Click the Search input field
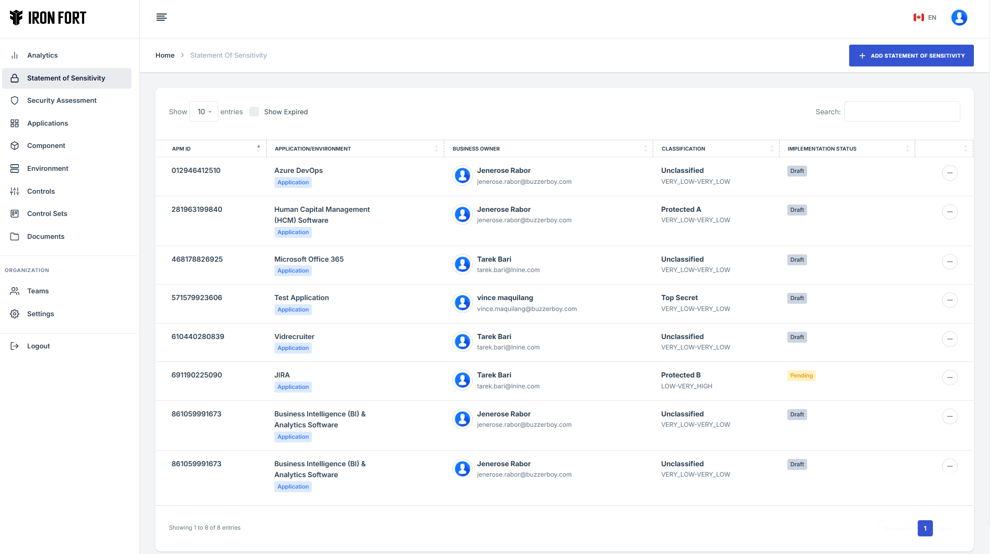This screenshot has height=554, width=990. tap(902, 112)
